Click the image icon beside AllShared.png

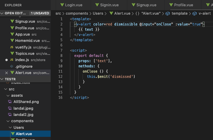tap(10, 102)
